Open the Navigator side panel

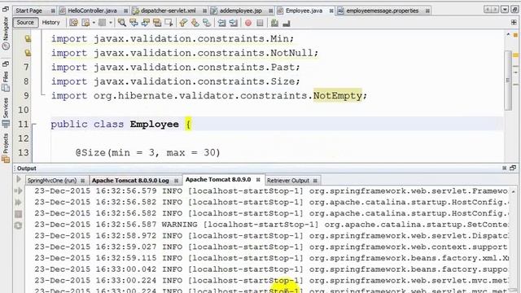[x=6, y=33]
